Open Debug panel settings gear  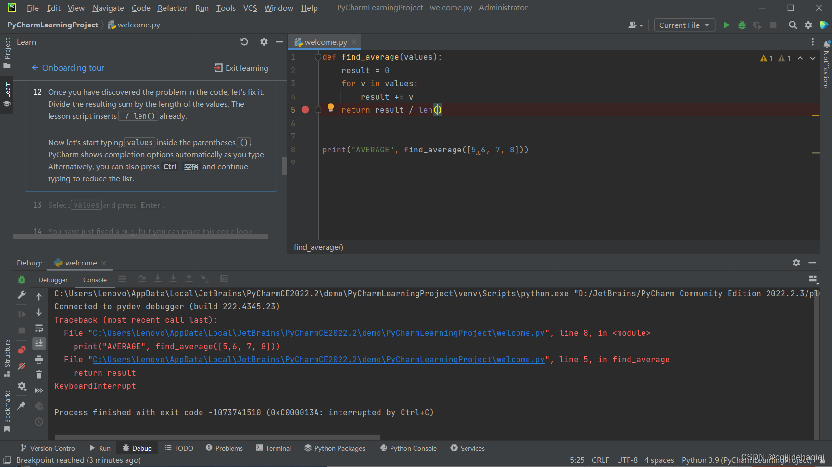click(796, 263)
